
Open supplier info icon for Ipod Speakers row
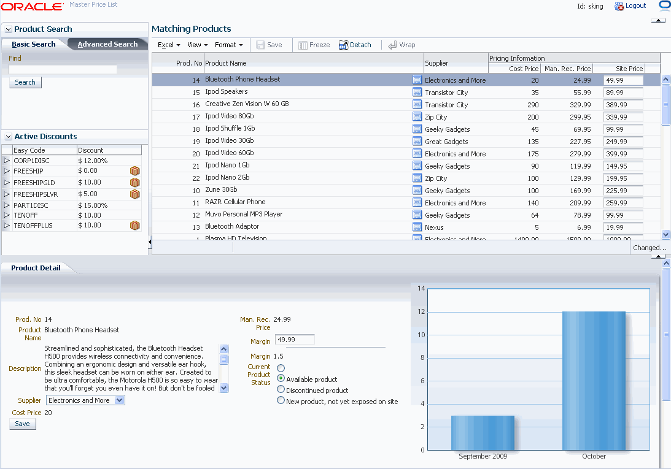coord(415,92)
